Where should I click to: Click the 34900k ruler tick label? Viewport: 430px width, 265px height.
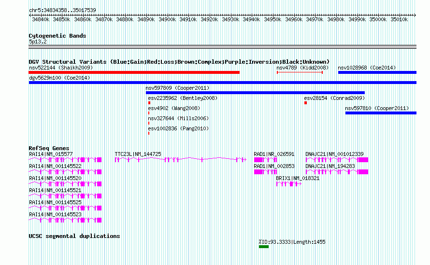[167, 20]
